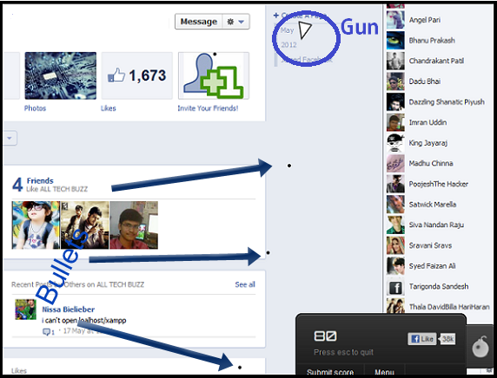Screen dimensions: 497x378
Task: Click Madhu Chinna's avatar
Action: 395,163
